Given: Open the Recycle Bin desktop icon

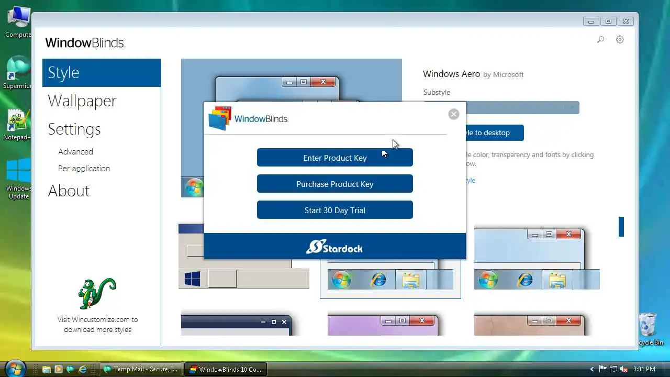Looking at the screenshot, I should pos(649,329).
